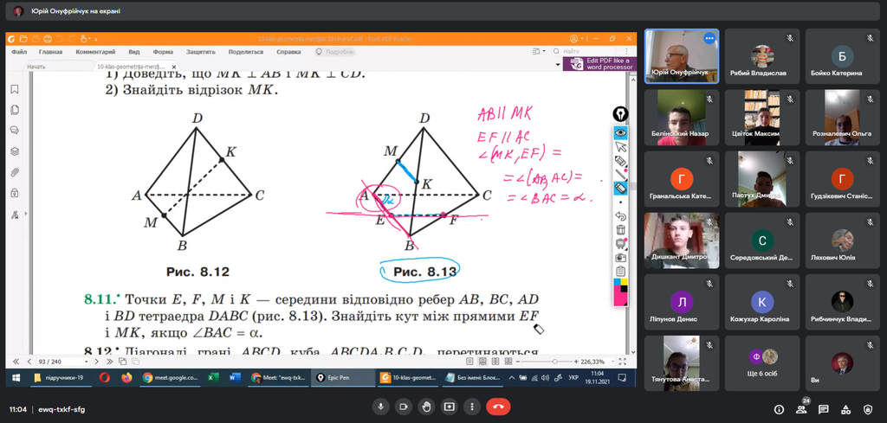Open the Epic Pen whiteboard tool

620,244
